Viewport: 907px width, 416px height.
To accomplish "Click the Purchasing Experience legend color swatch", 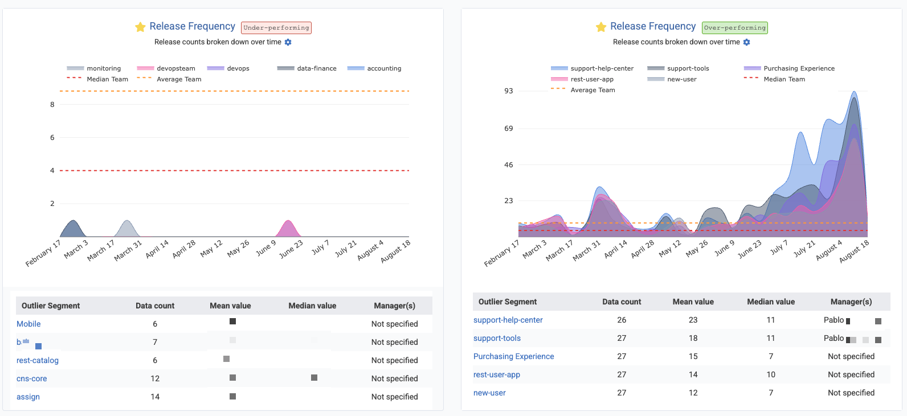I will [x=752, y=68].
